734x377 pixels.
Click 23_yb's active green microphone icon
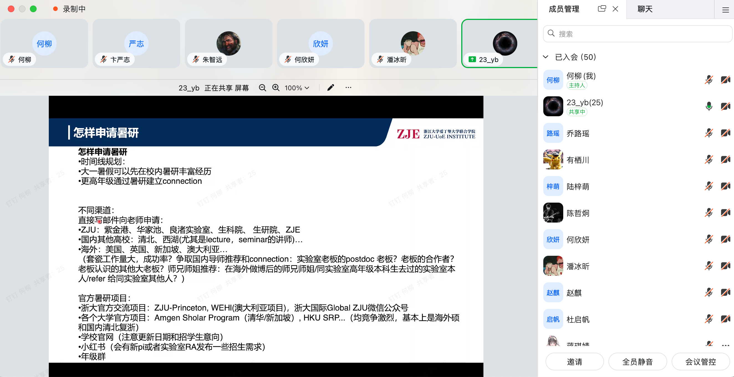709,106
